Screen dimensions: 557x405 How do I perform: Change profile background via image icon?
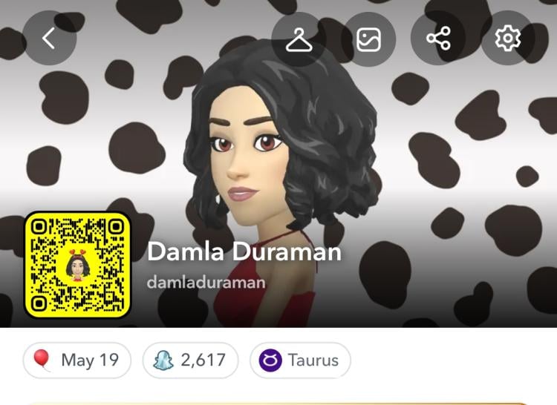[x=368, y=39]
